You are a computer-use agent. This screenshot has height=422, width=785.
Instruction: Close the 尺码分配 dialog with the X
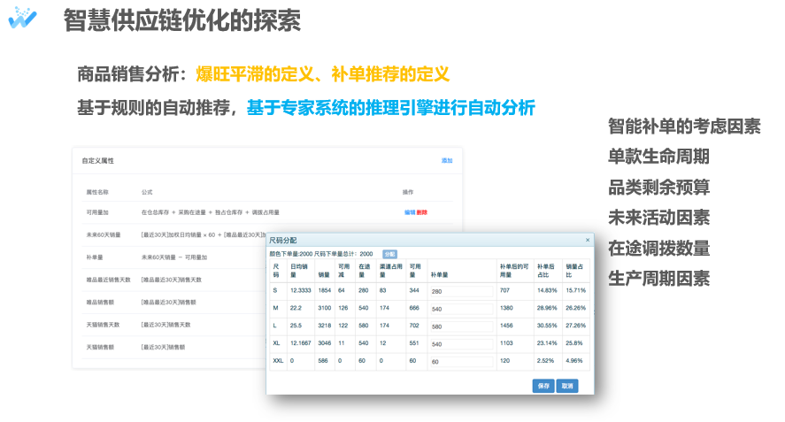pyautogui.click(x=588, y=241)
